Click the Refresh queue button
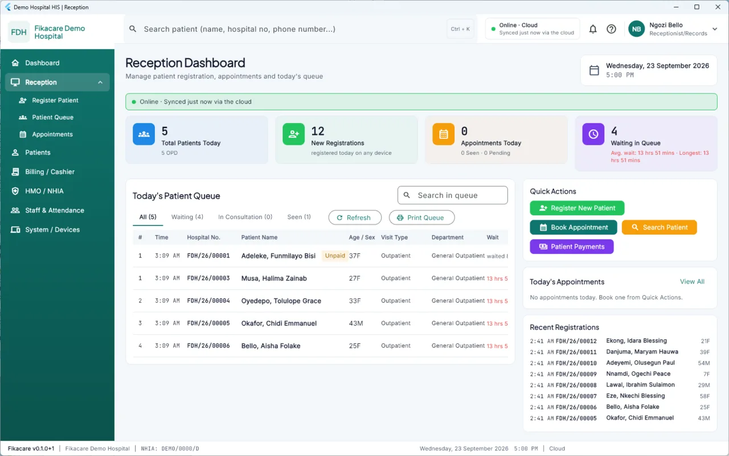This screenshot has width=729, height=456. pyautogui.click(x=355, y=217)
